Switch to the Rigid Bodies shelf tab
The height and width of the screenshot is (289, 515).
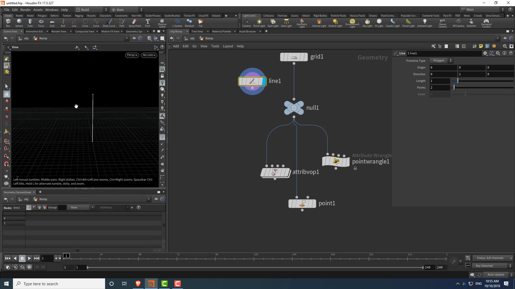[x=320, y=16]
